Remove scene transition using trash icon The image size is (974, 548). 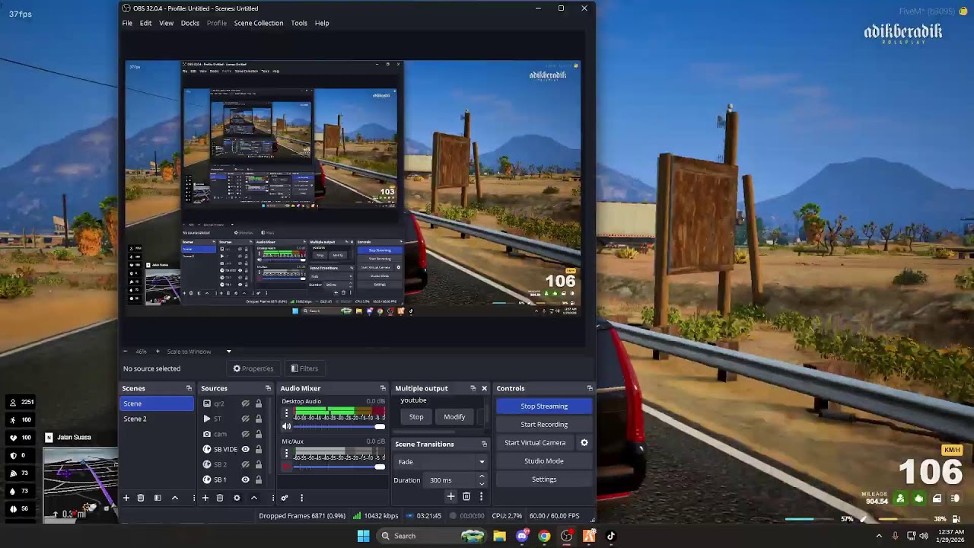pos(466,496)
